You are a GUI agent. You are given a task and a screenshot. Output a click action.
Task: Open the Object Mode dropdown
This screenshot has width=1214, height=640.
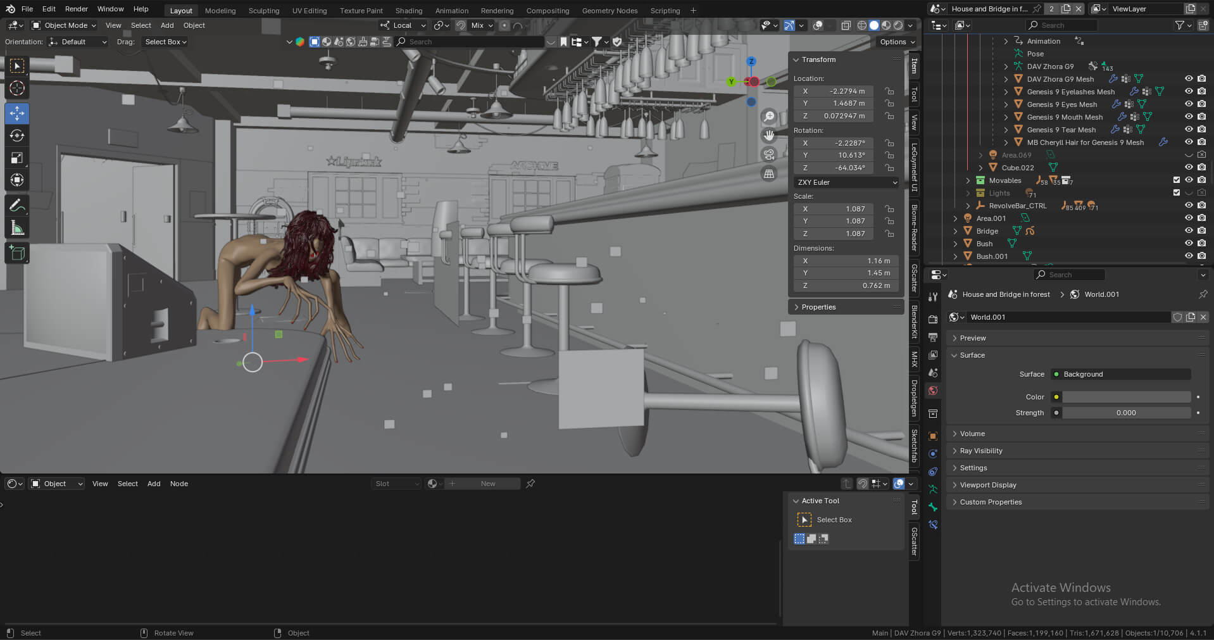pos(63,25)
